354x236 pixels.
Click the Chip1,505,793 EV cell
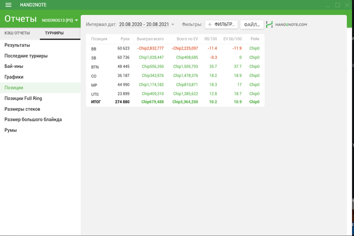[186, 66]
